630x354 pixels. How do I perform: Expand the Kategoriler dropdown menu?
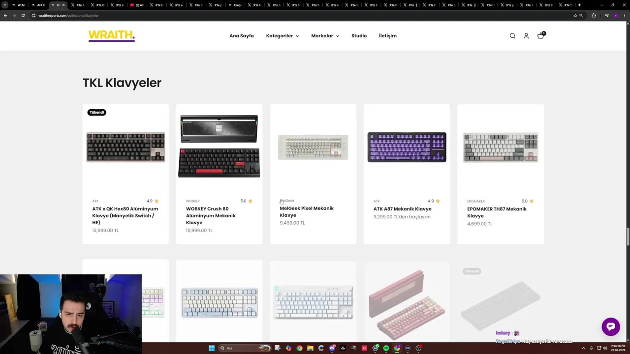pyautogui.click(x=283, y=36)
